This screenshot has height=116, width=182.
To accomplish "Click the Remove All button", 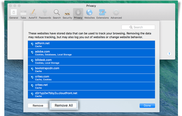I will pos(64,105).
